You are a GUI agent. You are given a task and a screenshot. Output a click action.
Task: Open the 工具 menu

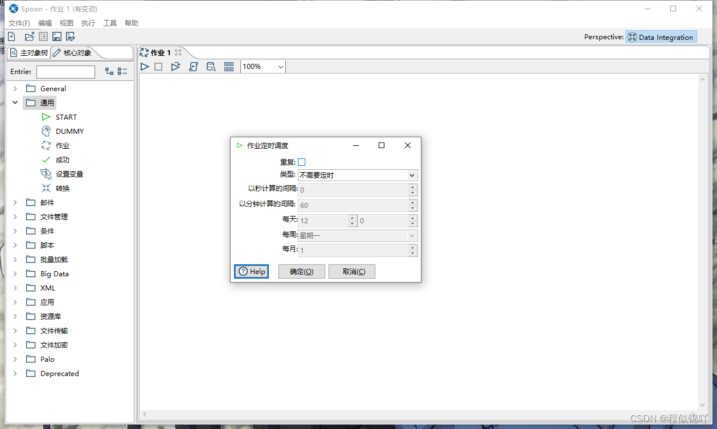(110, 23)
